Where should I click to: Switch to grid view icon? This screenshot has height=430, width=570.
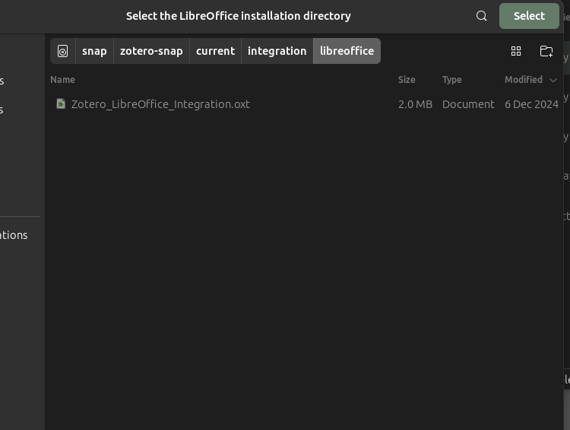(516, 51)
